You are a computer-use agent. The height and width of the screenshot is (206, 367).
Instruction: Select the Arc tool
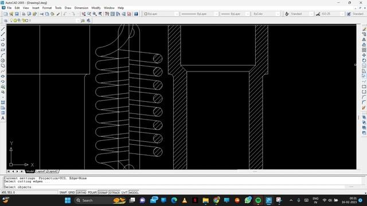point(3,56)
